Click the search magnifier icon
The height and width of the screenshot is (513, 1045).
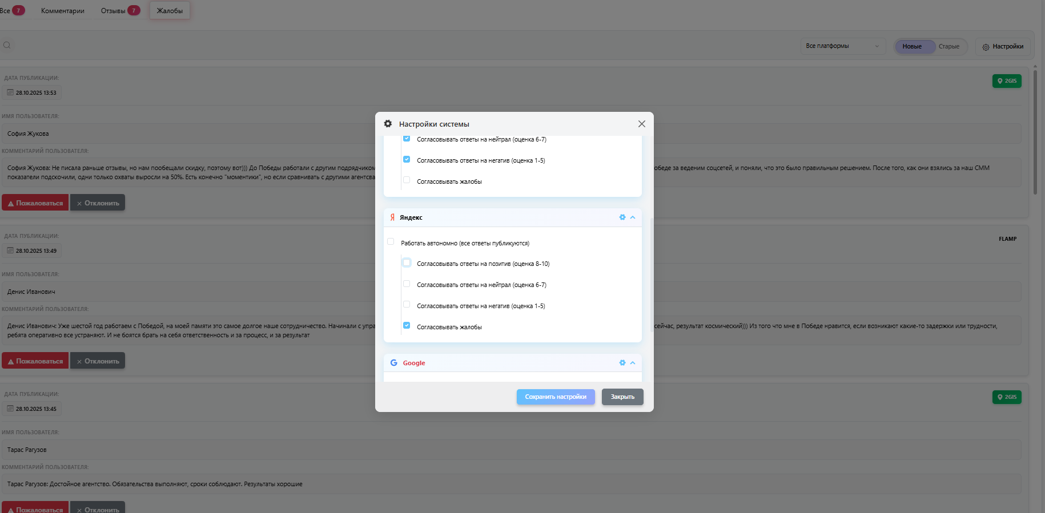coord(7,46)
